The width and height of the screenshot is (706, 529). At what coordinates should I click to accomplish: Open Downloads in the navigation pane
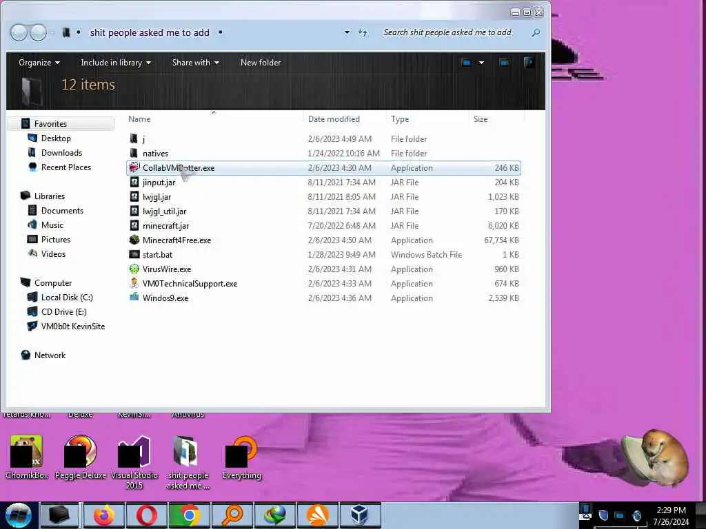point(61,152)
